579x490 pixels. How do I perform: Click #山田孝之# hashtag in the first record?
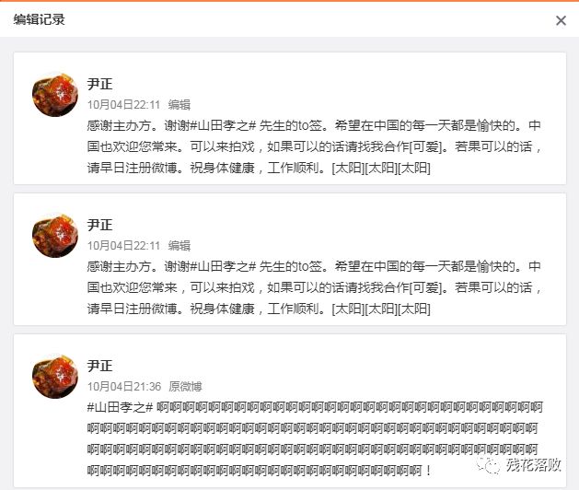223,125
